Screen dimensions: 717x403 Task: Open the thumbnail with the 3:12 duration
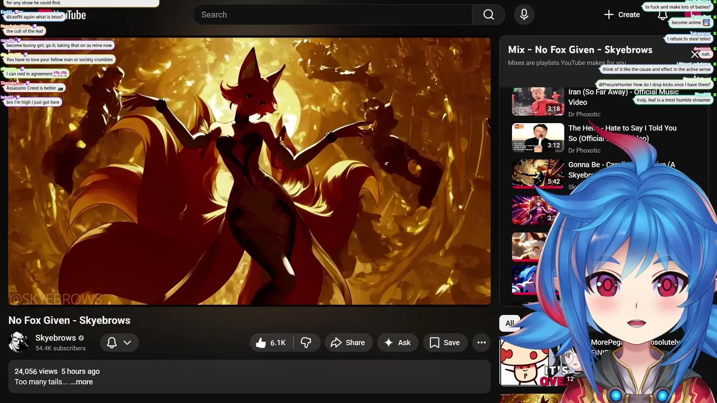click(538, 138)
